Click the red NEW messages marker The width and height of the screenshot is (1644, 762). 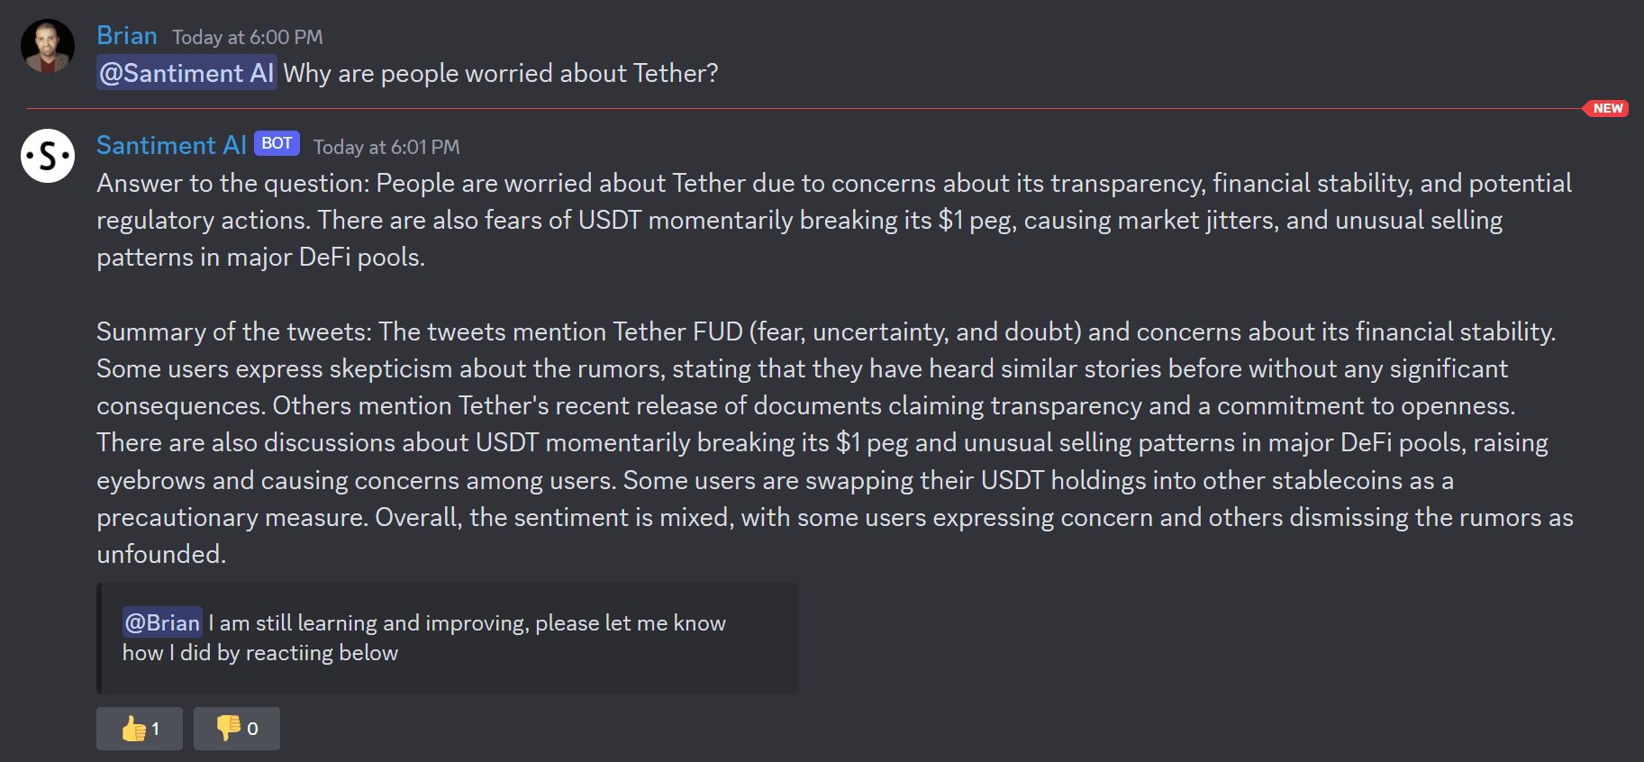1607,108
